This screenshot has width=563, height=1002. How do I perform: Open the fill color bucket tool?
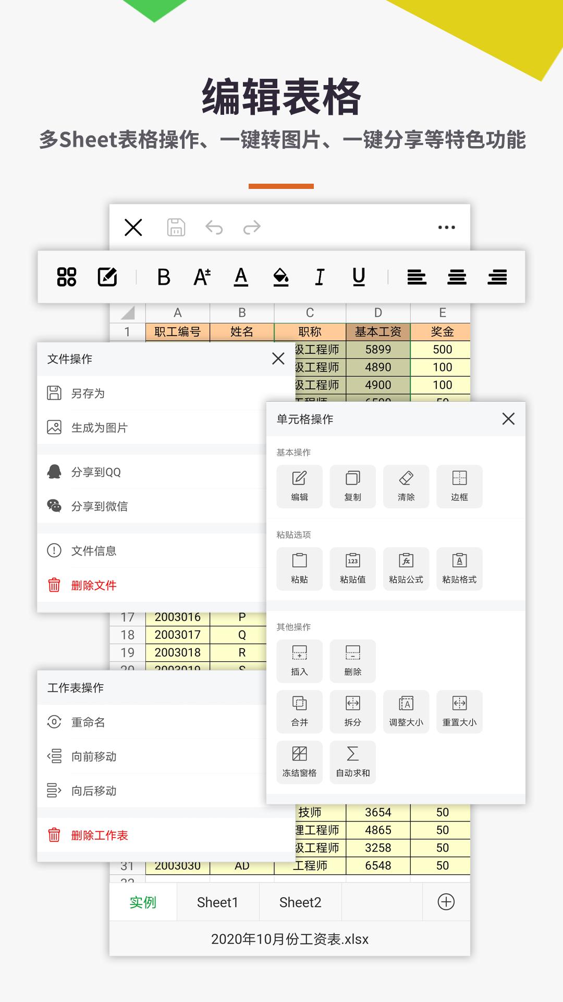[281, 277]
